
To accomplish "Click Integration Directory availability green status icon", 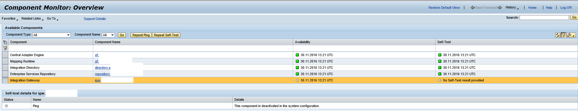I will tap(297, 68).
